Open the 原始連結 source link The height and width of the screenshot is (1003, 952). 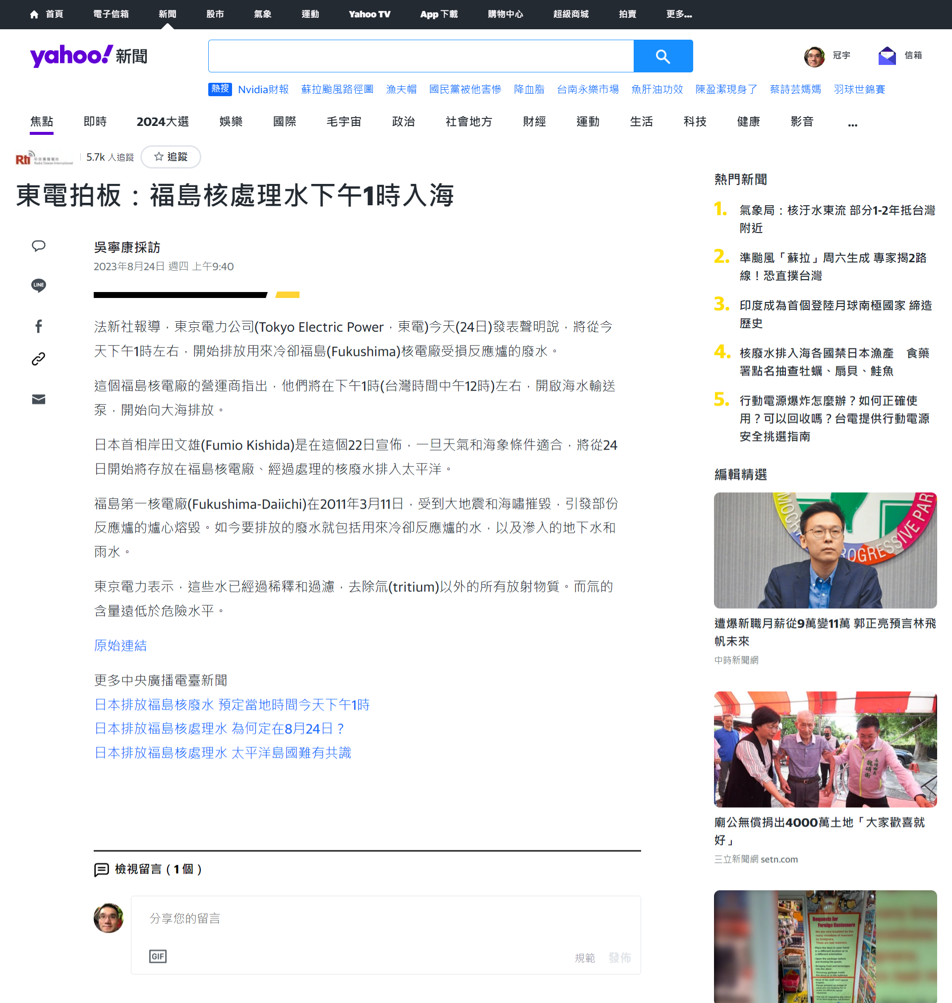point(120,645)
